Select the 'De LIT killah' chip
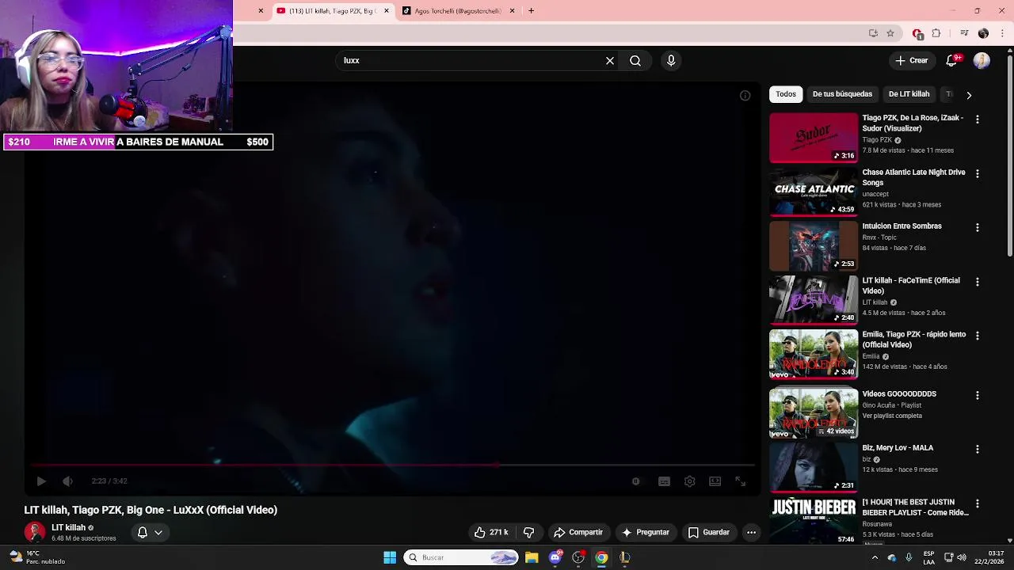The image size is (1014, 570). click(x=909, y=94)
